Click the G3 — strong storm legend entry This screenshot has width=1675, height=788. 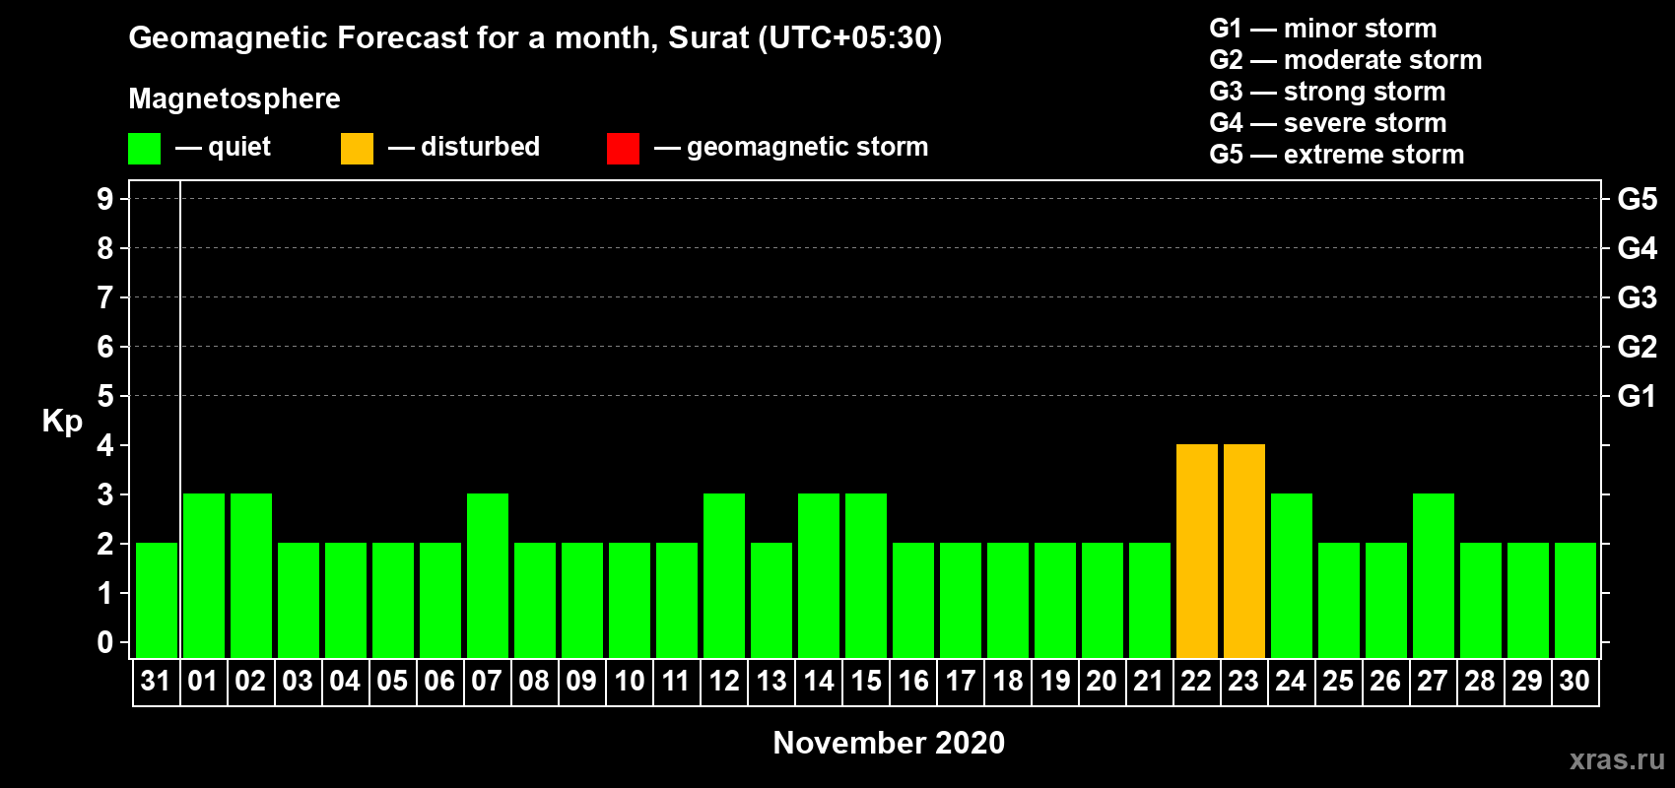[x=1327, y=92]
